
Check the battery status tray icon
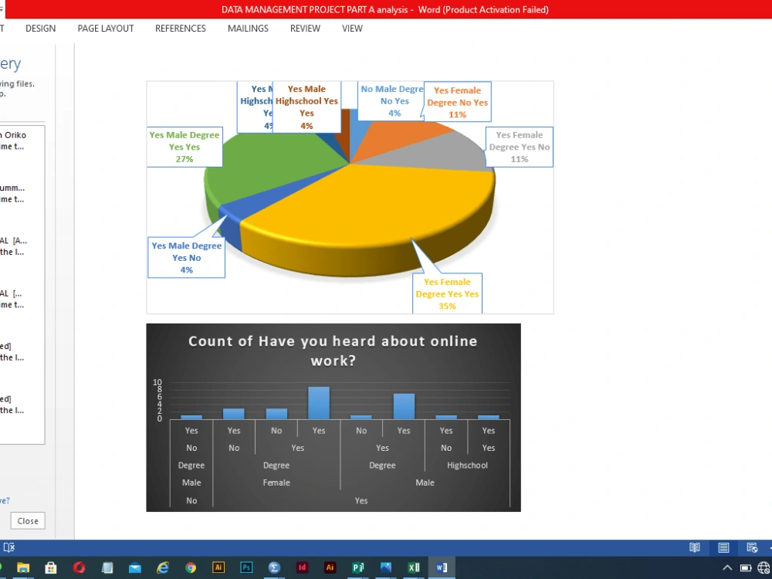(x=746, y=567)
